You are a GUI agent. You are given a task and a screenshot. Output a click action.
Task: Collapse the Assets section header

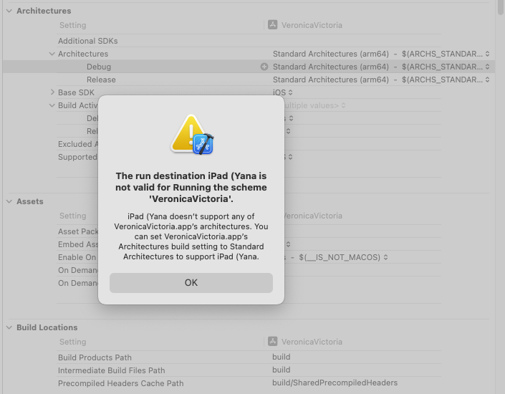pyautogui.click(x=9, y=201)
